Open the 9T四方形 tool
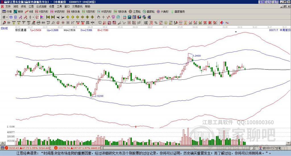Screen dimensions: 291x156 105,11
